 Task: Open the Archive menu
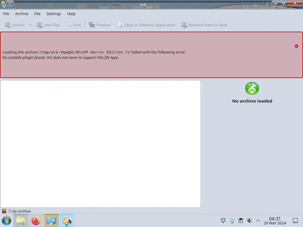pos(22,14)
